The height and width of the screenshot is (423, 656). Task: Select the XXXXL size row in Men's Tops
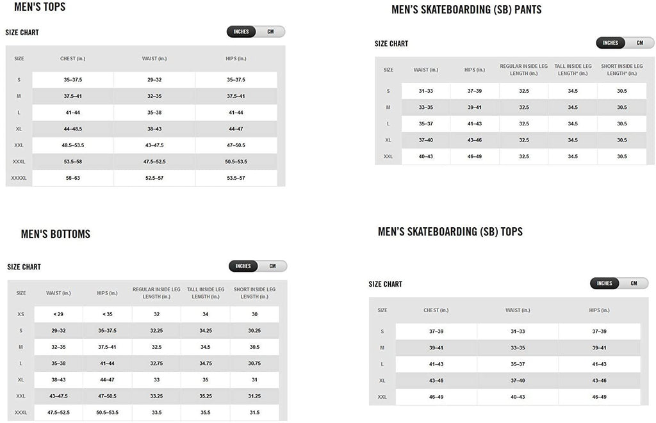[x=19, y=178]
